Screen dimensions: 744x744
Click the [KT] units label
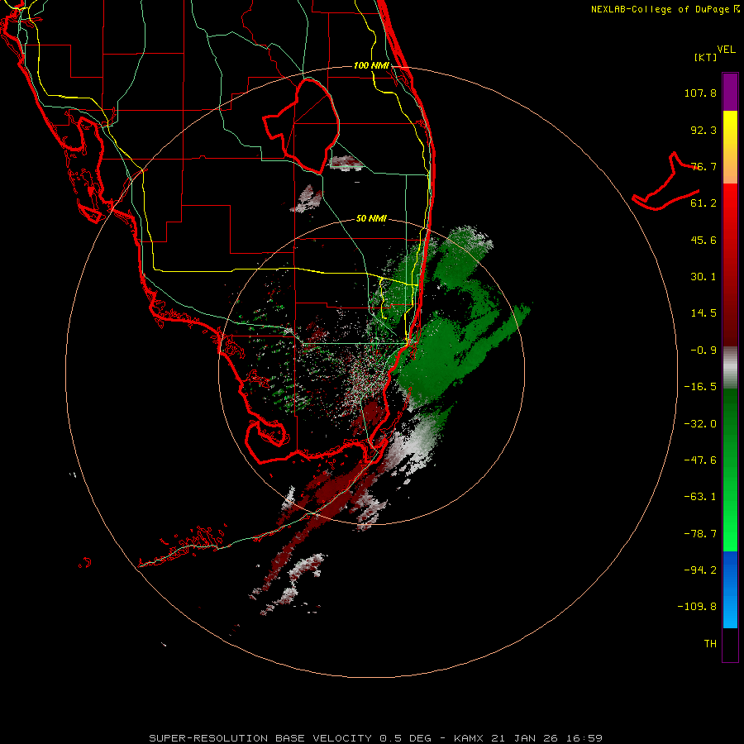[x=706, y=57]
